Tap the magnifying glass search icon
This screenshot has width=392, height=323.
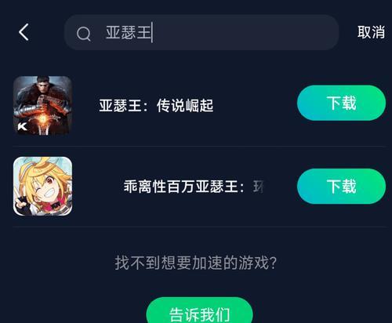point(84,34)
